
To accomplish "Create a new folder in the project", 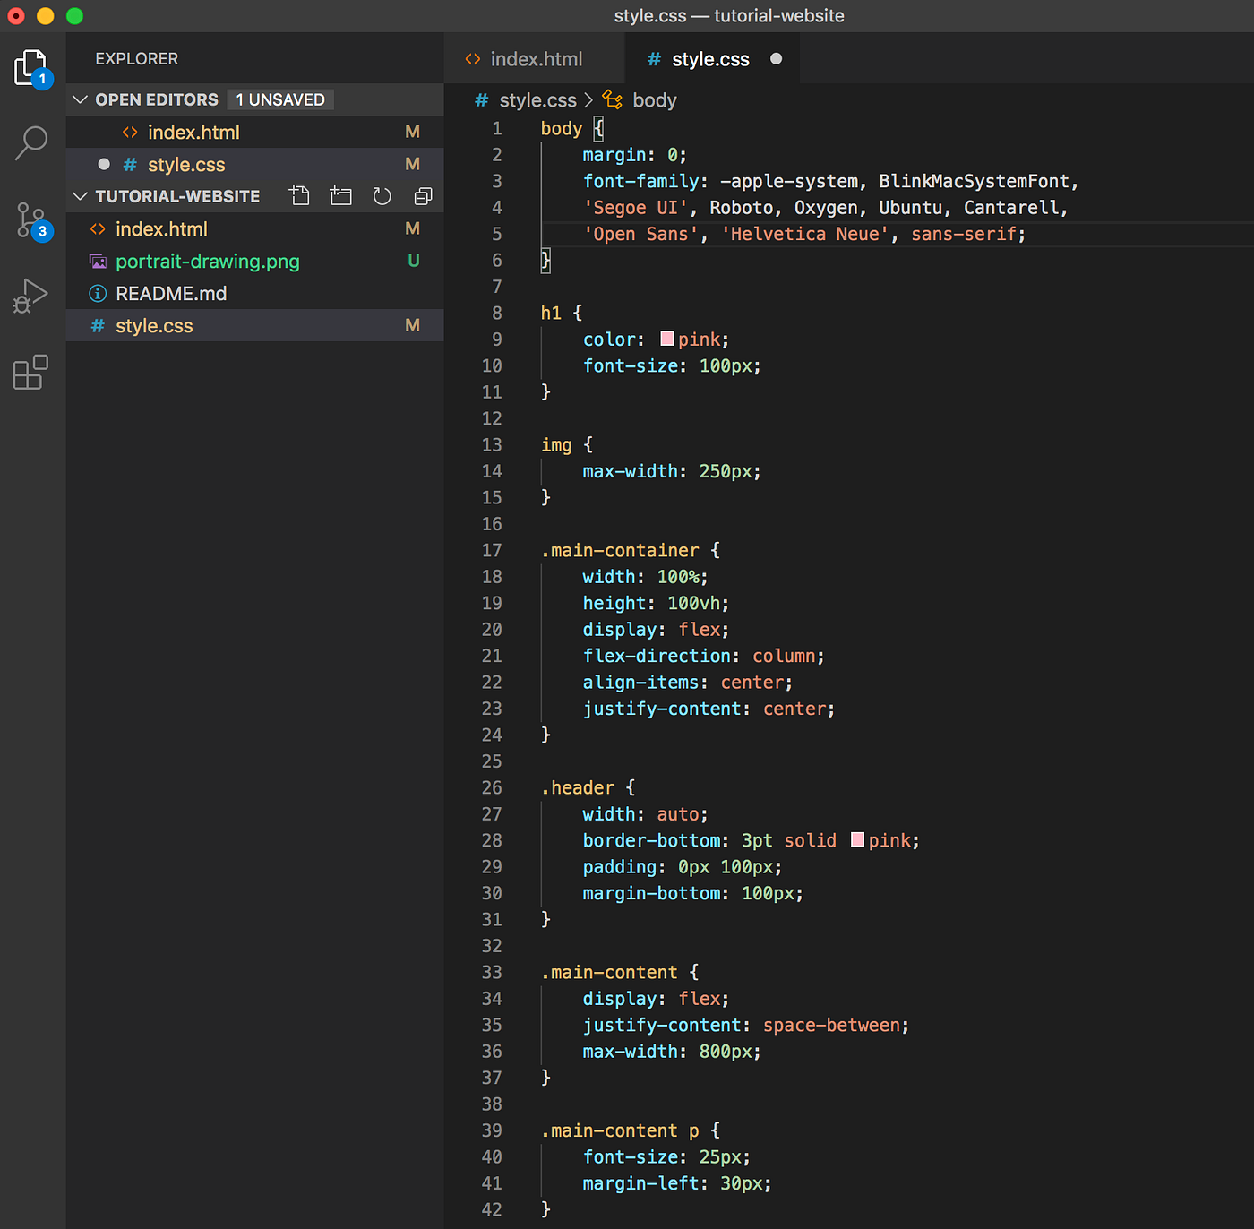I will [340, 195].
